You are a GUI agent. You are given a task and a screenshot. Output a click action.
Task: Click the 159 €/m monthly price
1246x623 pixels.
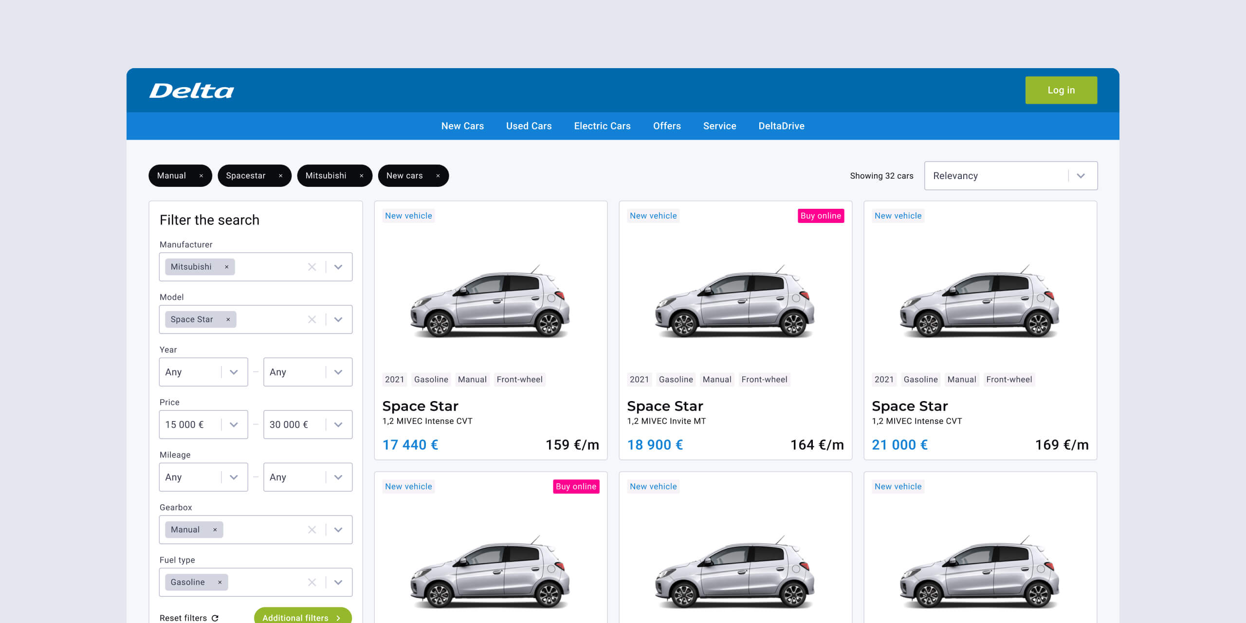[572, 445]
